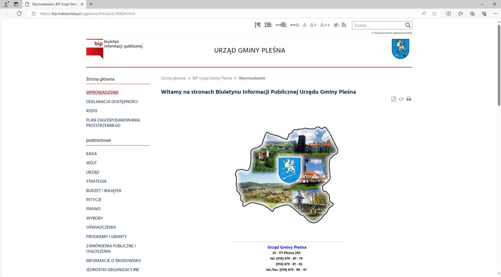Open the Wyszukiwanie zaawansowane link
The image size is (501, 277).
(x=392, y=33)
